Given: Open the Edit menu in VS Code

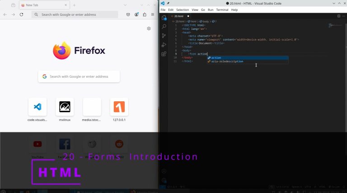Looking at the screenshot, I should pyautogui.click(x=171, y=10).
